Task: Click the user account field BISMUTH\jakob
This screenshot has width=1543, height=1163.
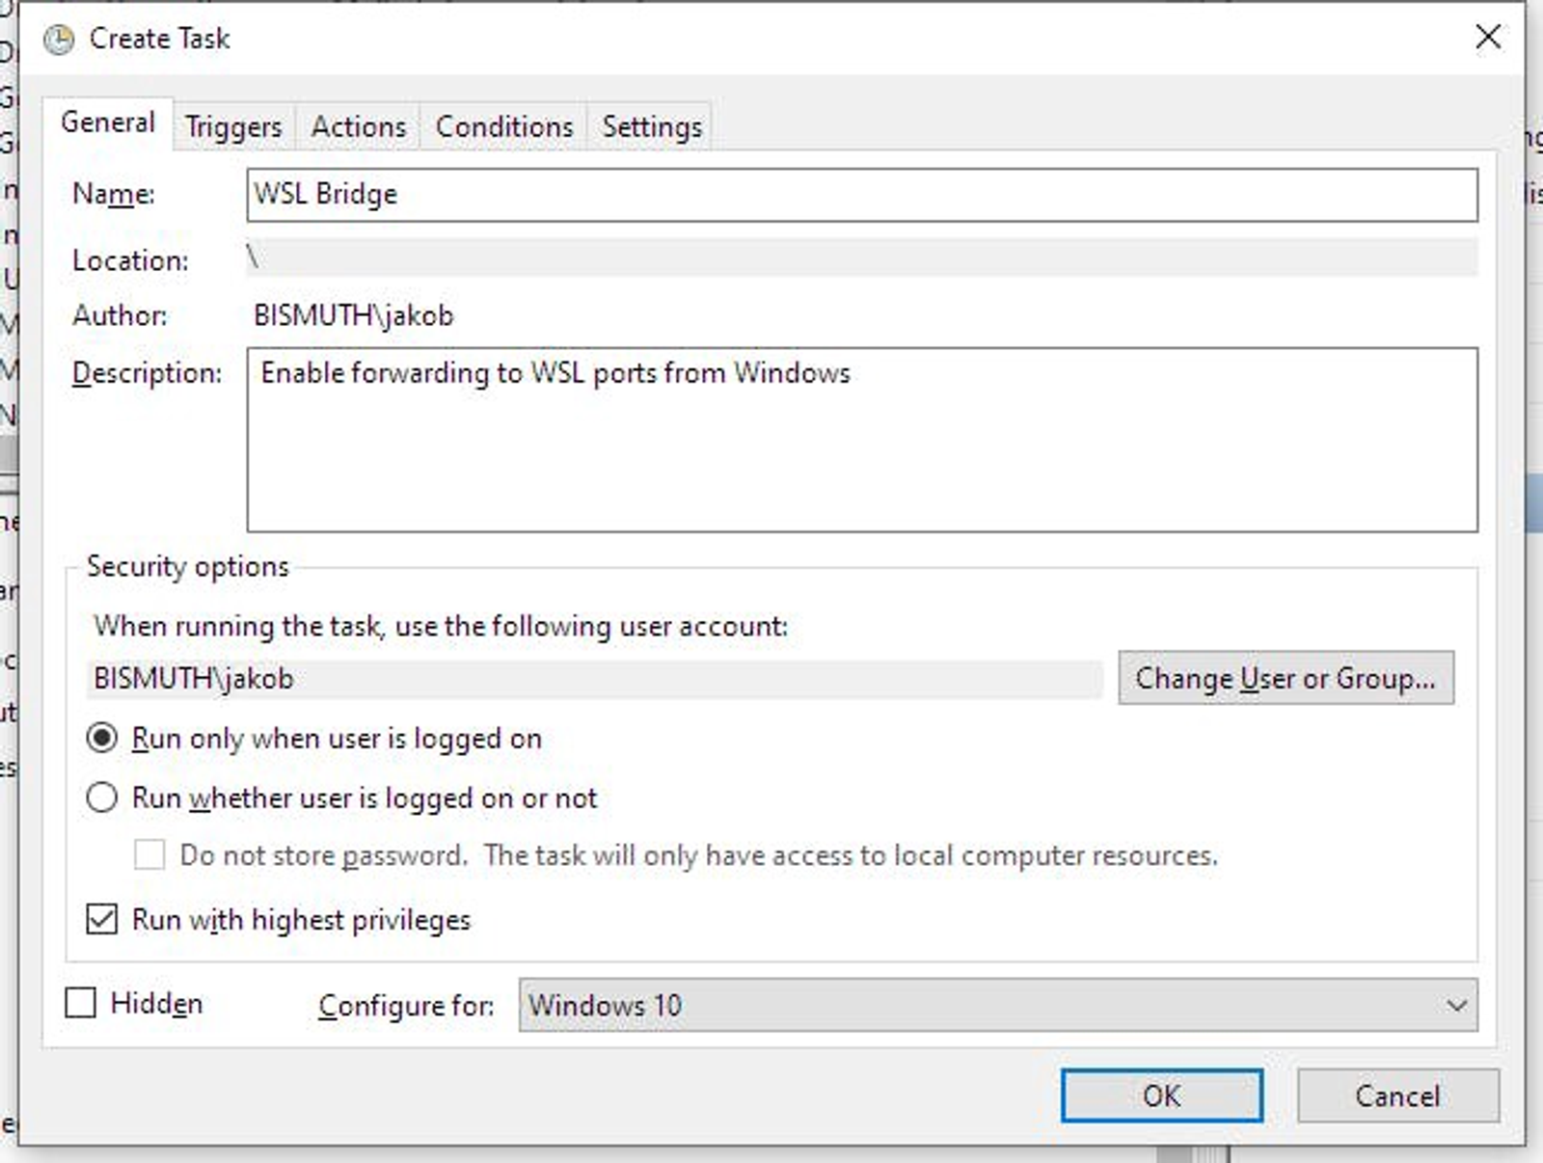Action: 595,679
